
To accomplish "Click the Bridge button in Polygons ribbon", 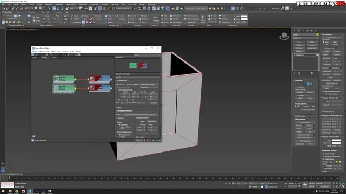I will (144, 16).
